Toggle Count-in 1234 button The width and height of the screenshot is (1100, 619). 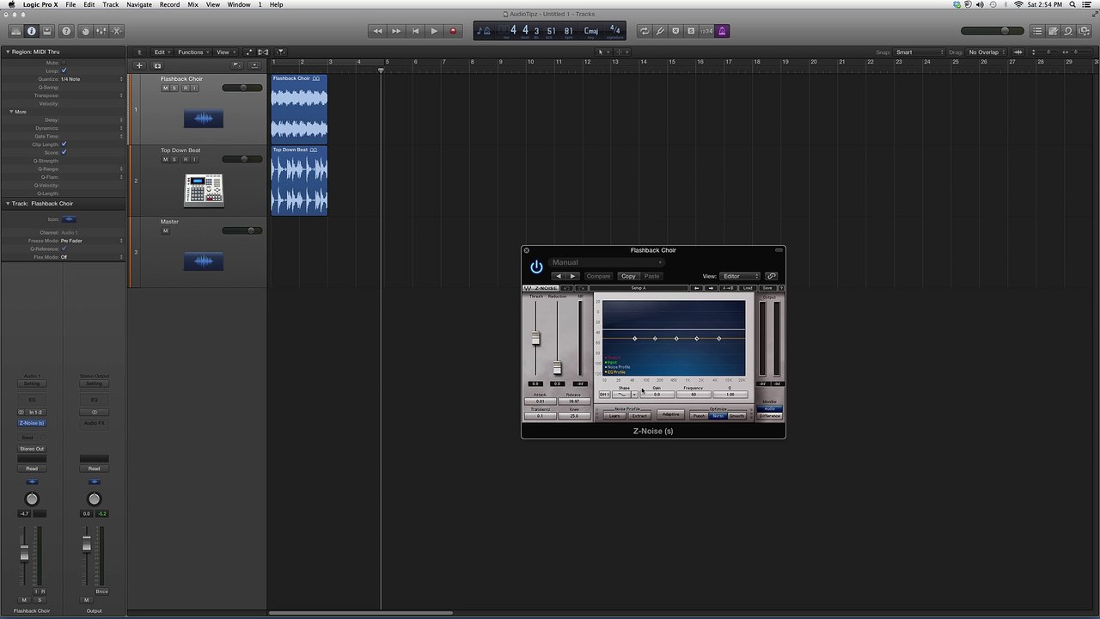pos(706,31)
